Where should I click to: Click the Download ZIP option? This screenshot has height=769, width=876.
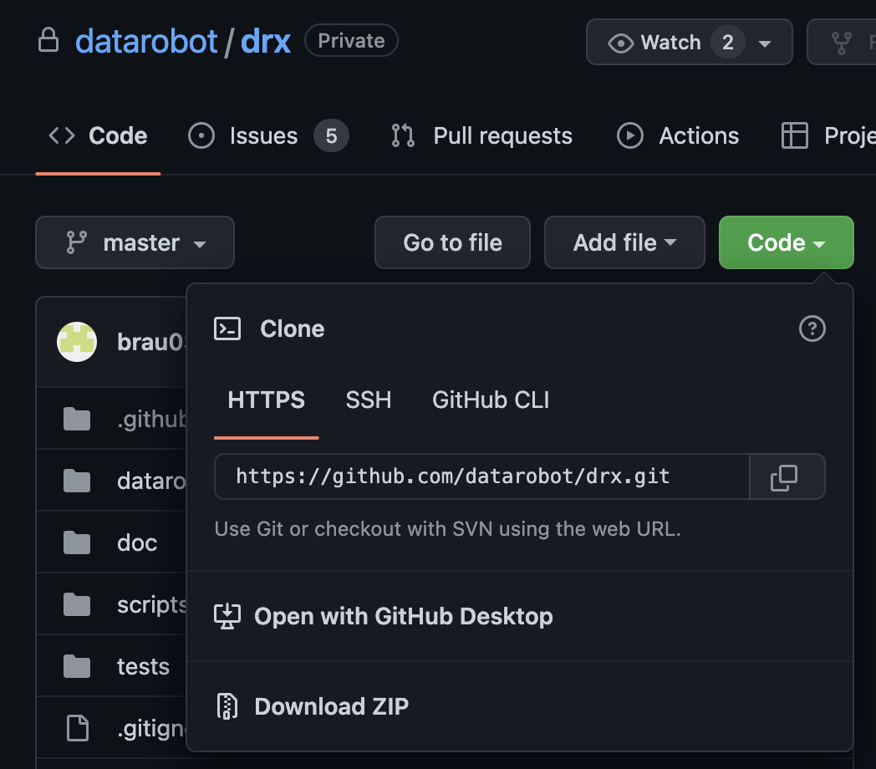point(331,706)
